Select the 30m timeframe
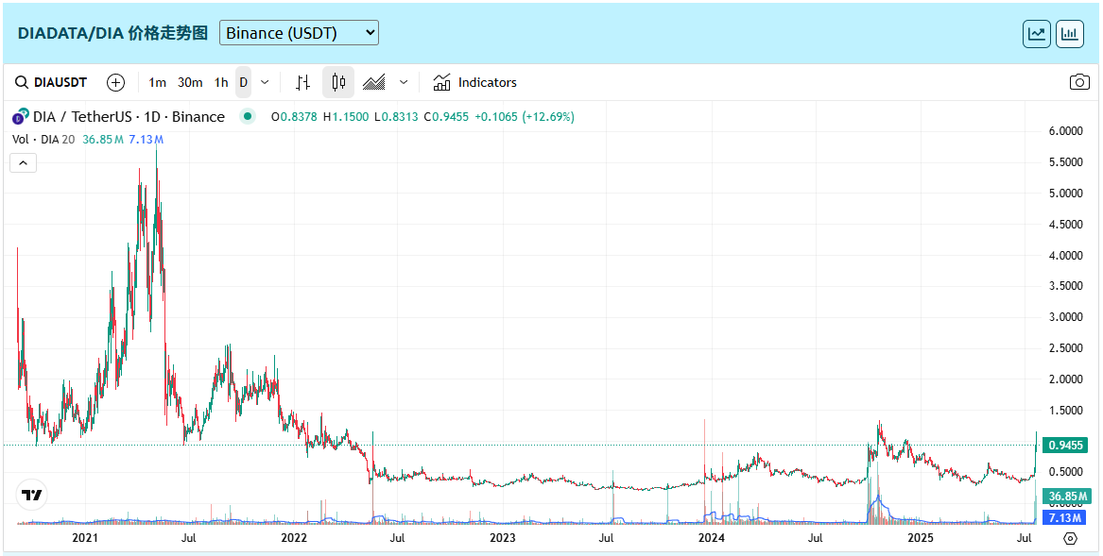 pyautogui.click(x=190, y=82)
